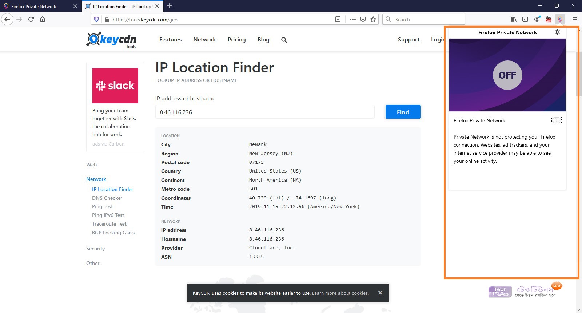This screenshot has height=313, width=582.
Task: Select the IP Location Finder browser tab
Action: (x=122, y=6)
